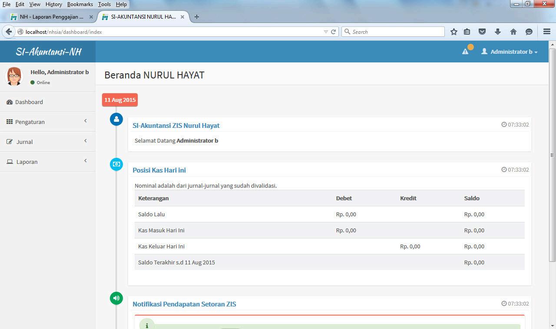Open Notifikasi Pendapatan Setoran ZIS link
The height and width of the screenshot is (329, 556).
click(x=184, y=304)
